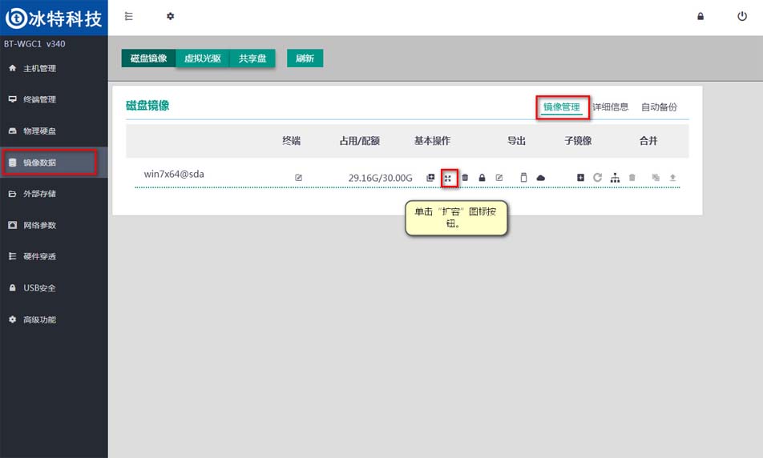Click the 终端 column header

click(291, 141)
